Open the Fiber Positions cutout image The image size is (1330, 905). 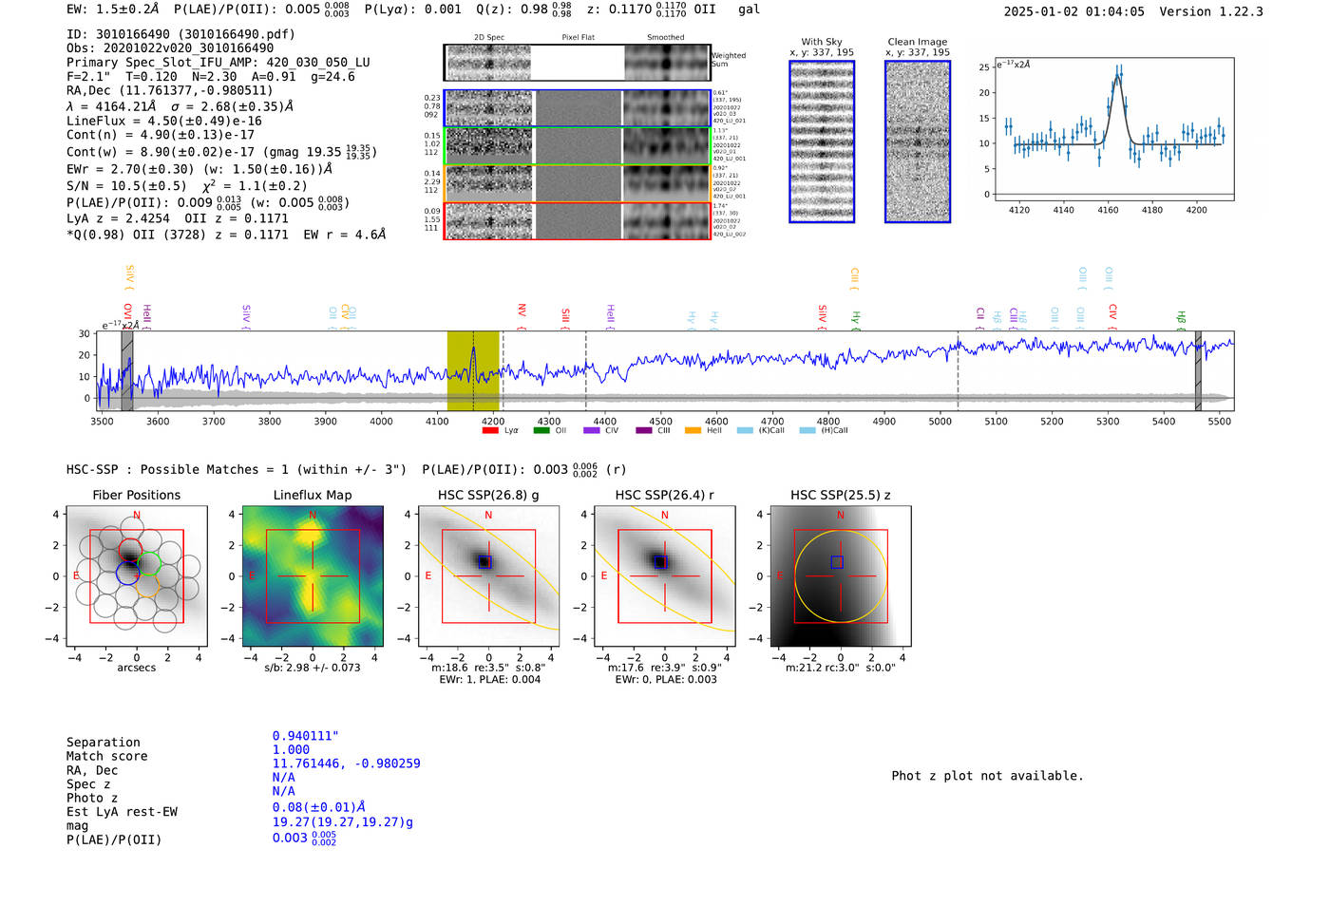point(136,576)
